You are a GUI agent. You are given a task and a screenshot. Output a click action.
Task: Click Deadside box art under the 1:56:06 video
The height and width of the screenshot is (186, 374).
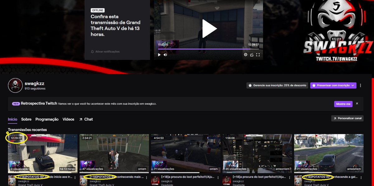[x=227, y=181]
